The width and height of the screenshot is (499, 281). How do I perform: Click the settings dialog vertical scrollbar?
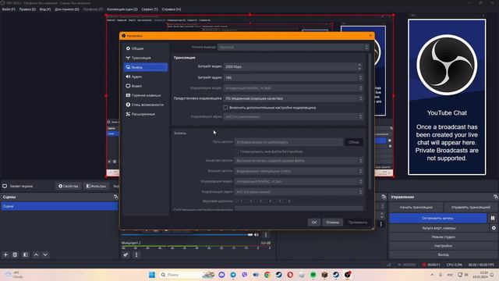click(370, 121)
